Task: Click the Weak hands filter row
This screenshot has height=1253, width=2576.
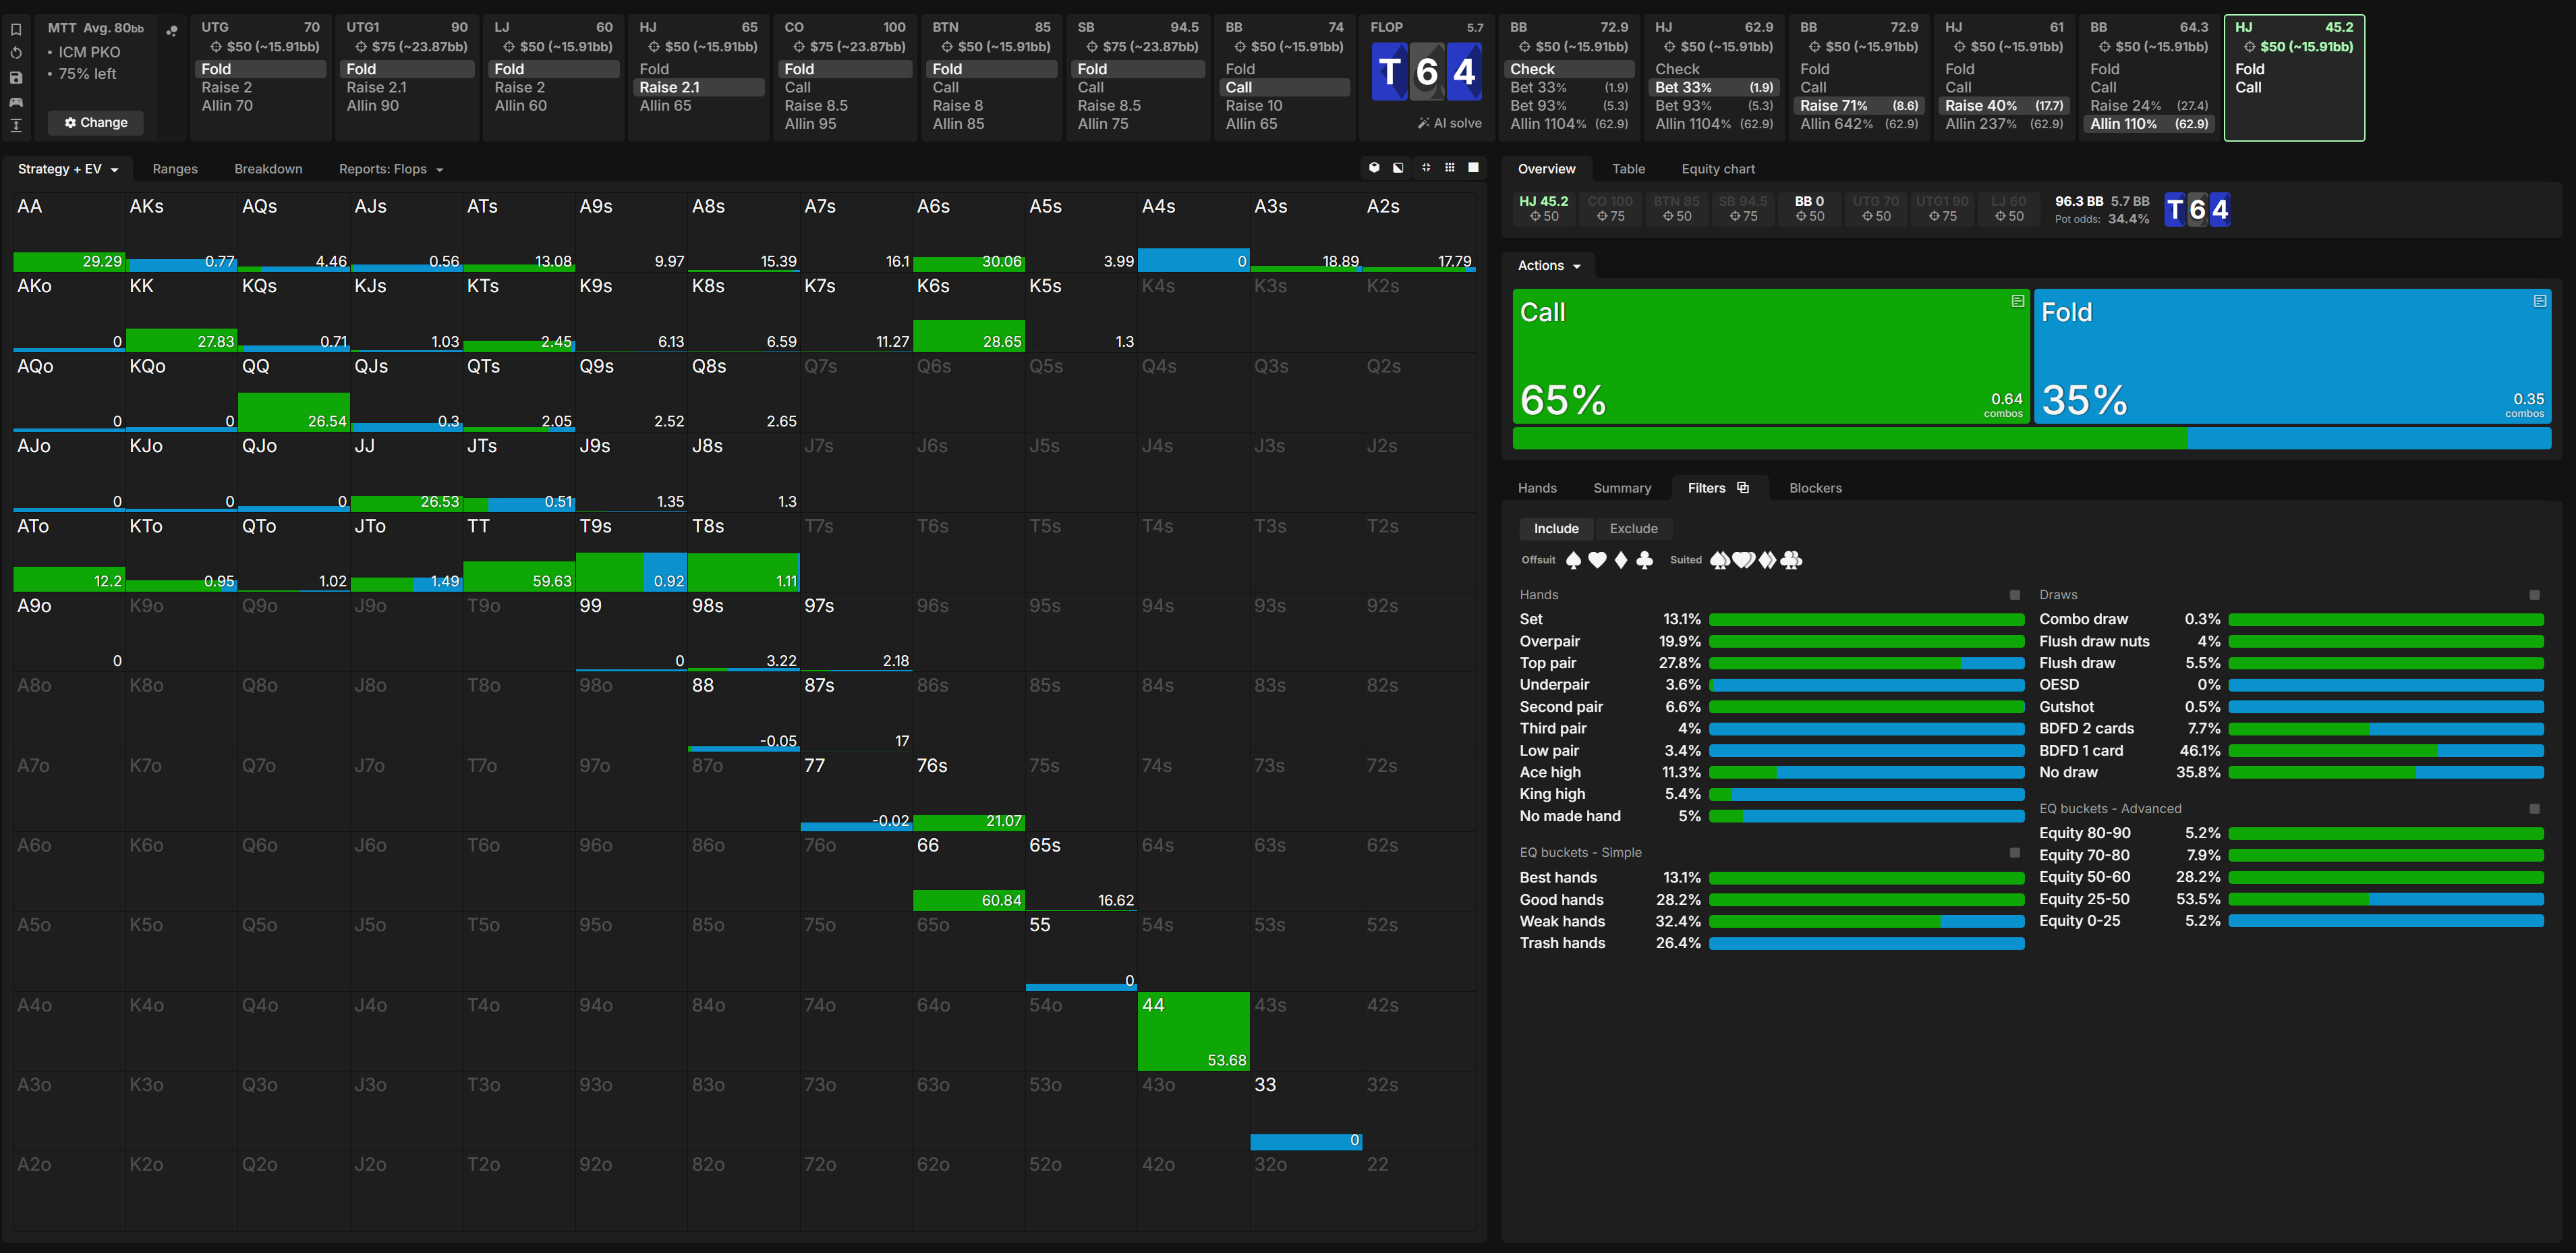Action: coord(1771,922)
